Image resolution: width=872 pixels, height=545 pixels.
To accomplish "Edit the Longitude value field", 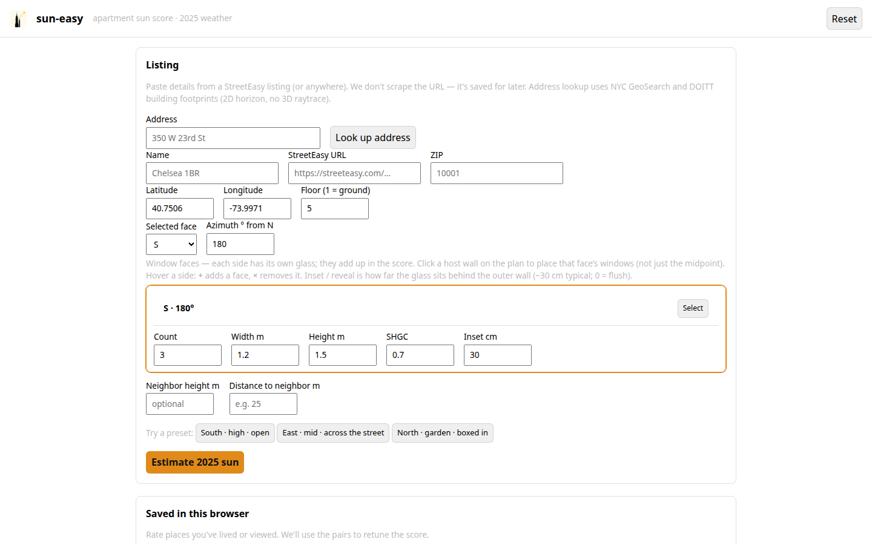I will (257, 208).
